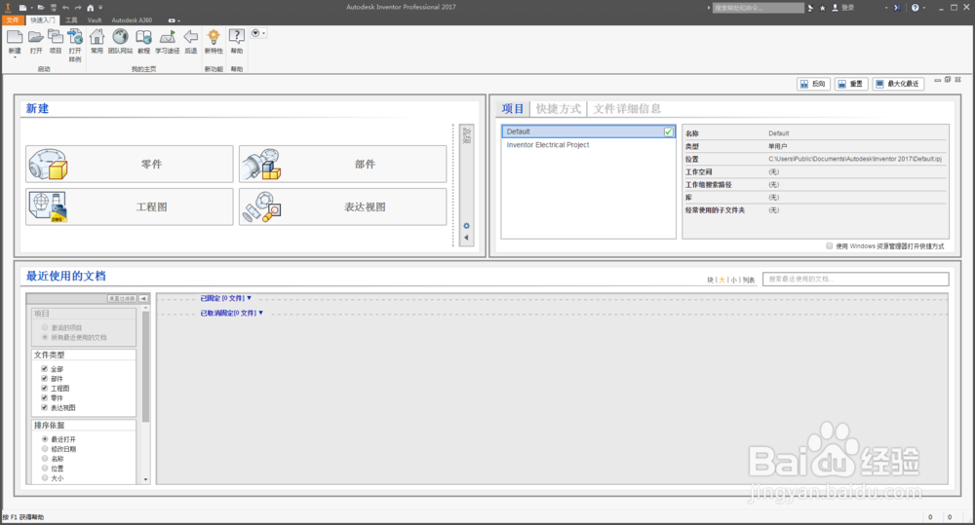975x525 pixels.
Task: Click the redo arrow in title bar
Action: point(78,8)
